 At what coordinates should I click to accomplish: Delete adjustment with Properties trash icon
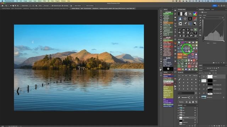pyautogui.click(x=224, y=63)
